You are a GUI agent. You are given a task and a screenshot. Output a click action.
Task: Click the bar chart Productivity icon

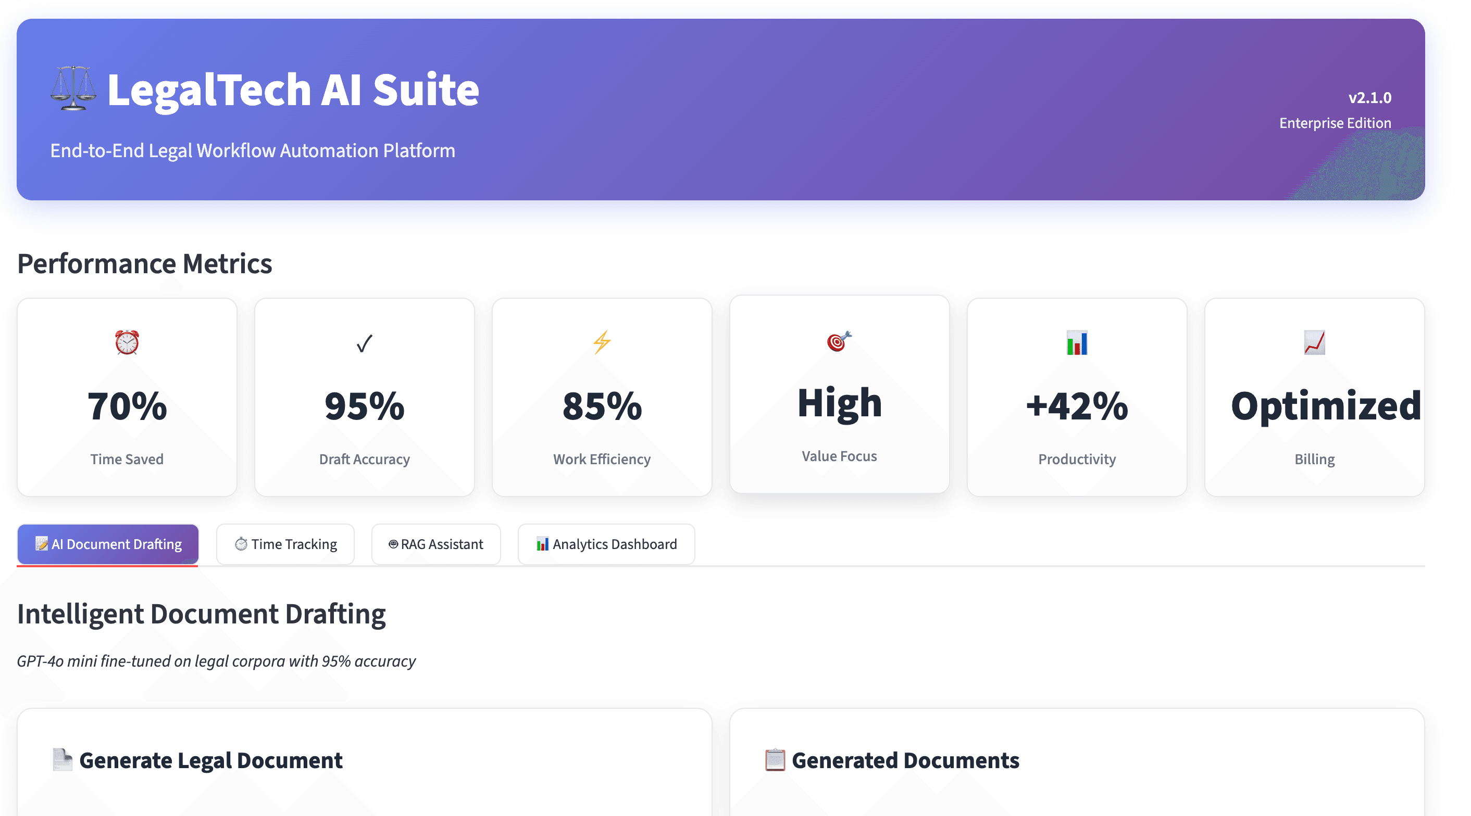click(1076, 343)
